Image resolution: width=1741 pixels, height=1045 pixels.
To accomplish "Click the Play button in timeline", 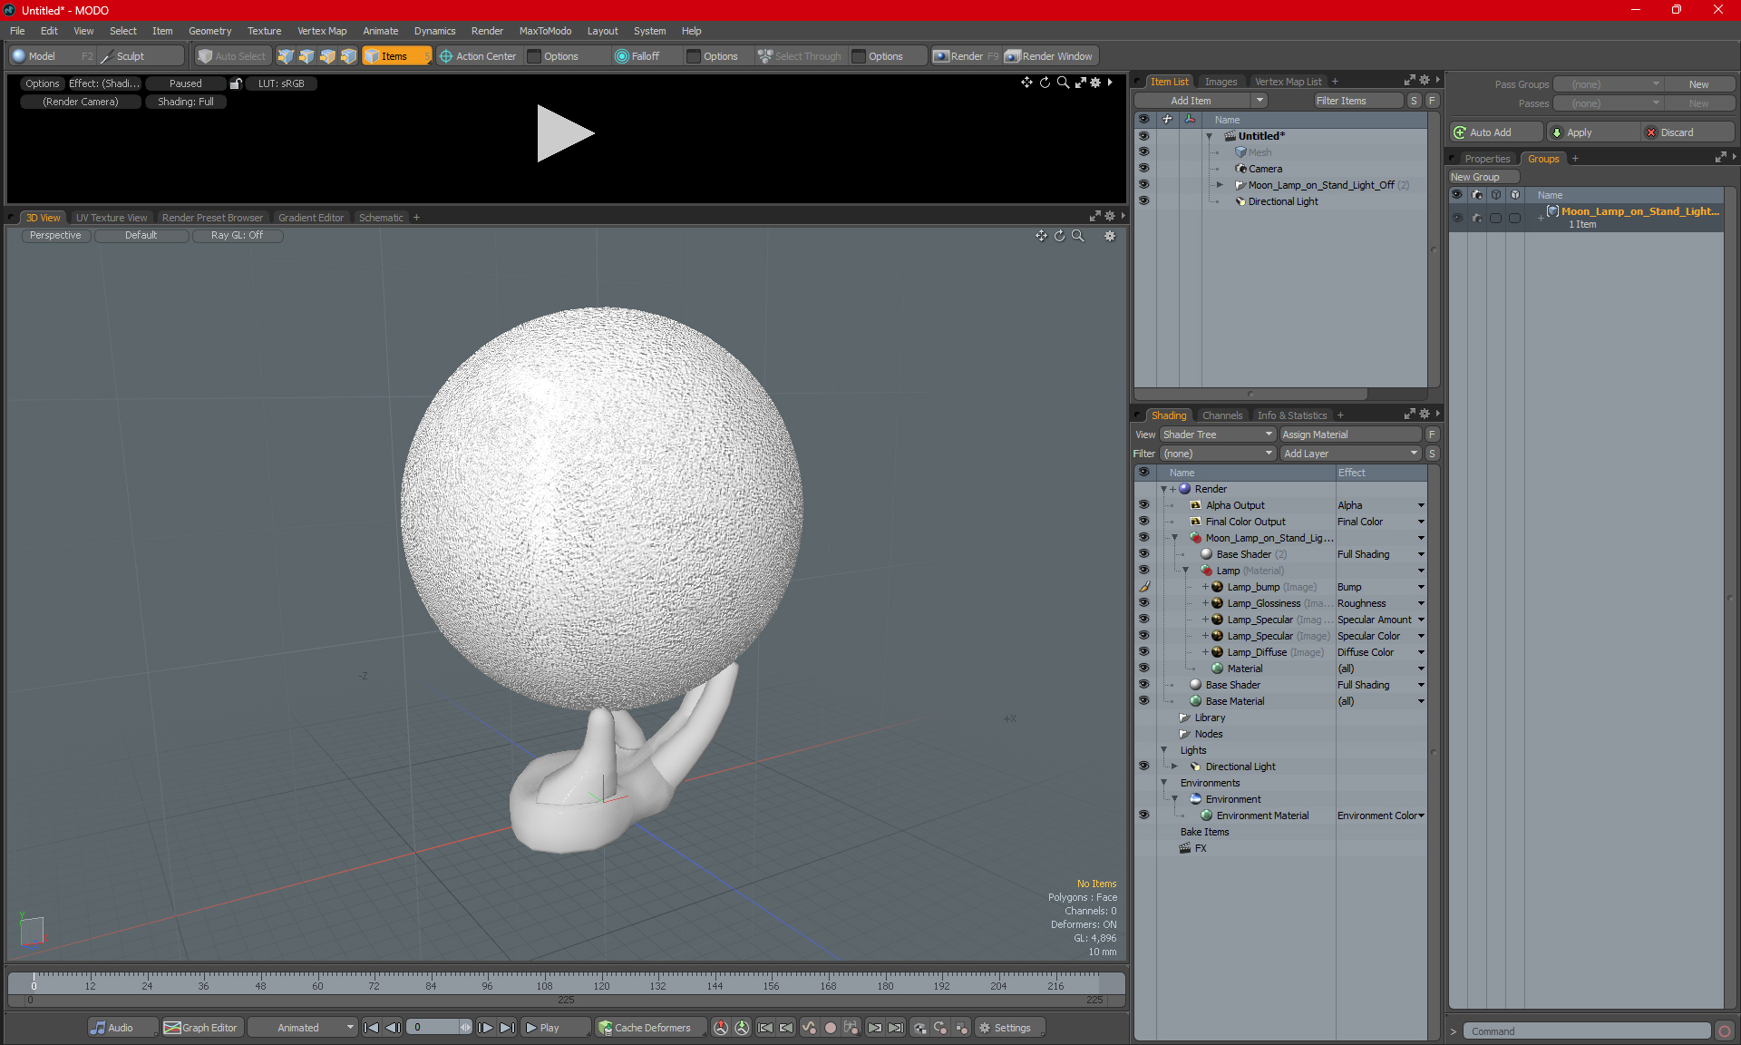I will pyautogui.click(x=555, y=1028).
